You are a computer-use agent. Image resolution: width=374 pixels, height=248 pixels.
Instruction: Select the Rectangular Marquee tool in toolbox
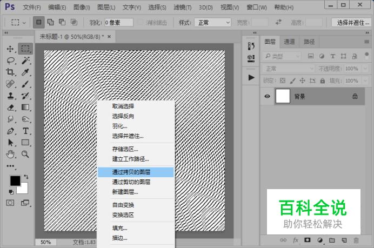click(x=25, y=49)
